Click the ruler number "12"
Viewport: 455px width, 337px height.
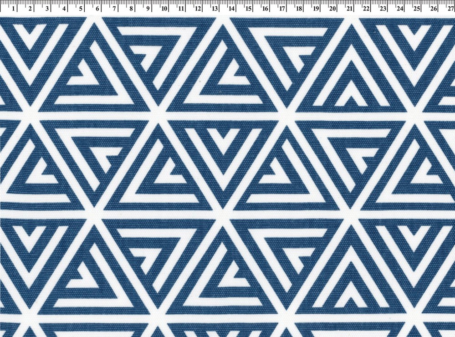(198, 9)
